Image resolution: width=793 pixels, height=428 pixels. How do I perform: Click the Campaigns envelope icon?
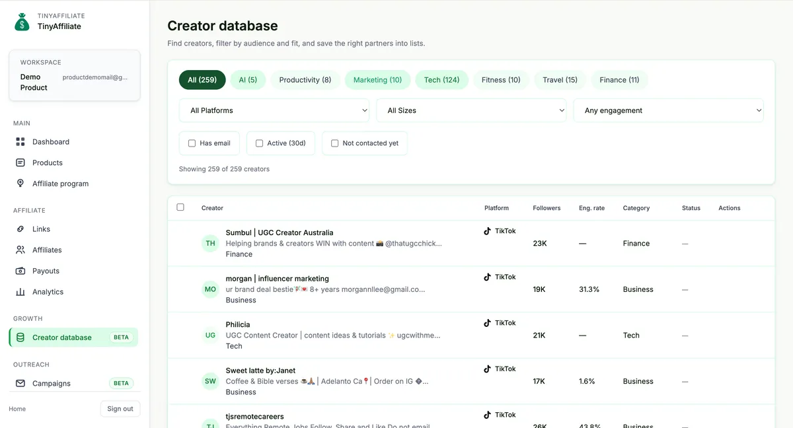coord(20,383)
